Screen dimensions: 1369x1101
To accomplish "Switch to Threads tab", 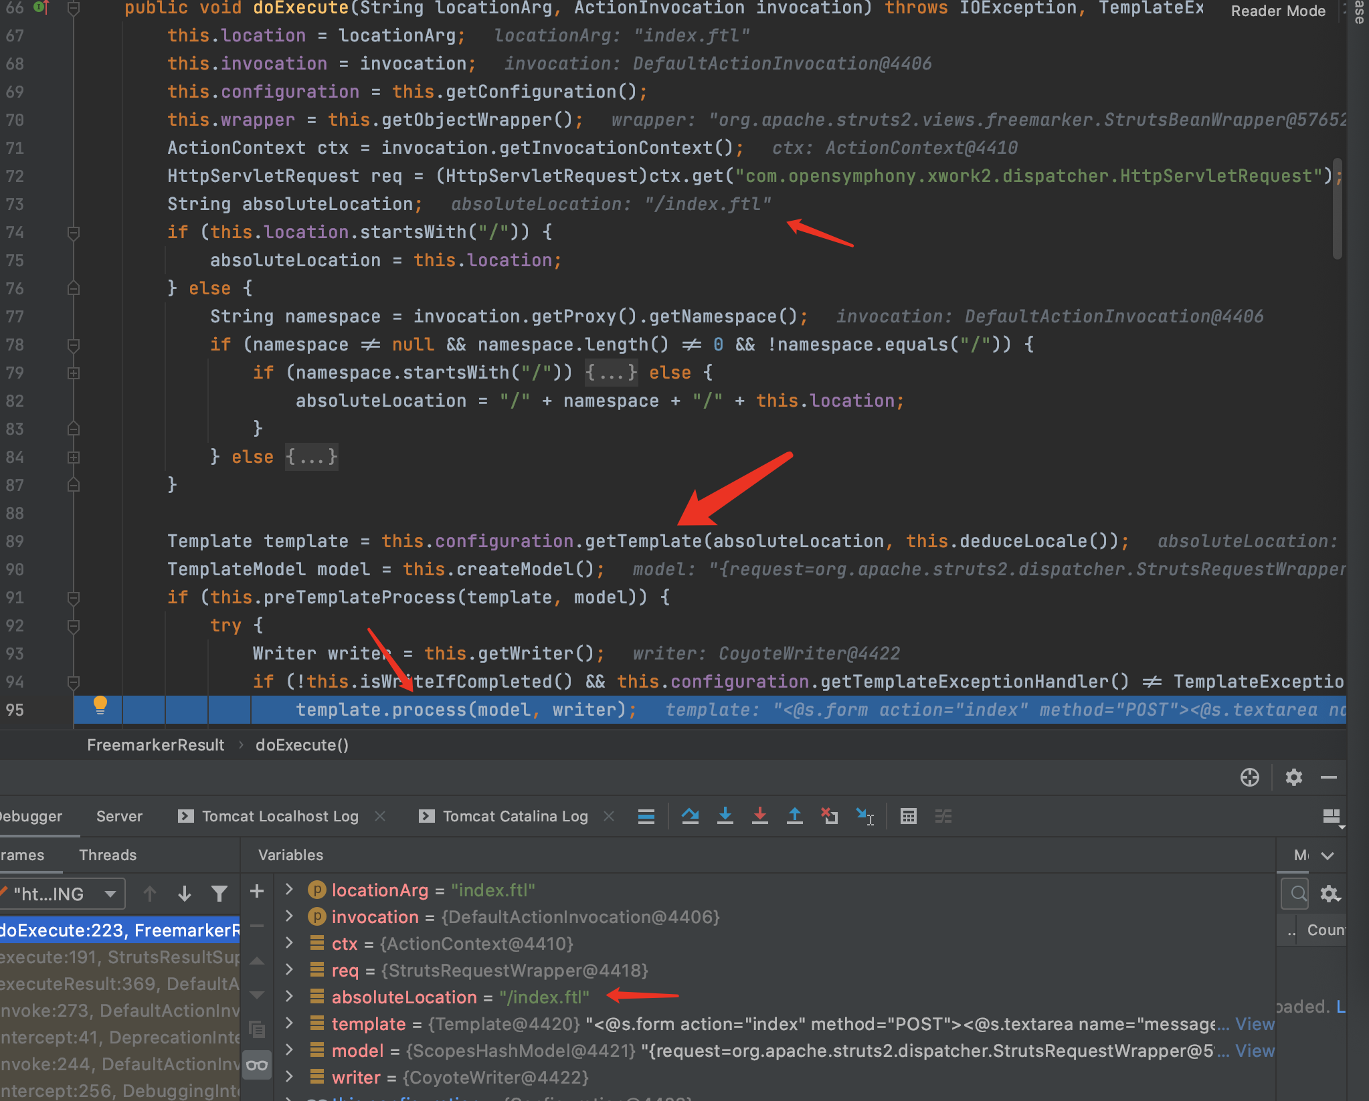I will pyautogui.click(x=108, y=855).
